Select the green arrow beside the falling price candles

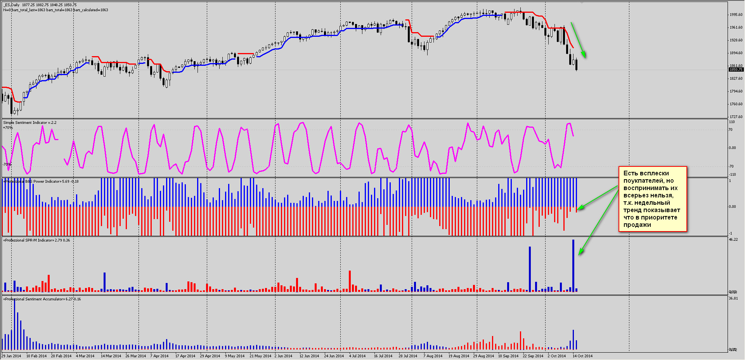(578, 40)
